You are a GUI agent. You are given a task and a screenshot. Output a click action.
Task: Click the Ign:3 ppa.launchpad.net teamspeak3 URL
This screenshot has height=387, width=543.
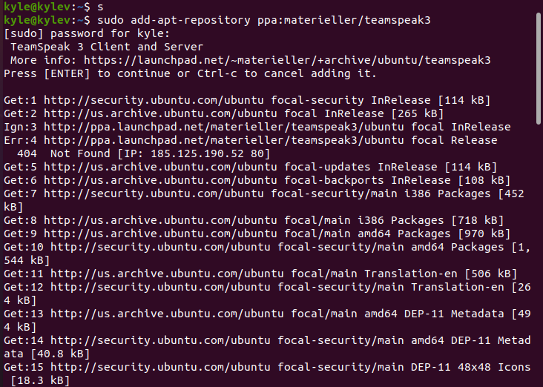pyautogui.click(x=224, y=128)
